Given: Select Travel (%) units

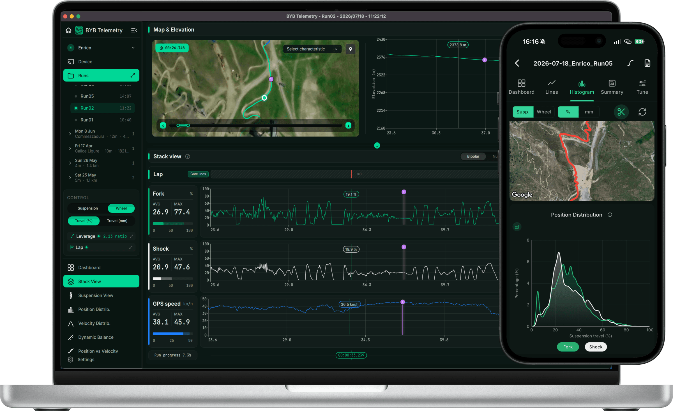Looking at the screenshot, I should (x=84, y=221).
